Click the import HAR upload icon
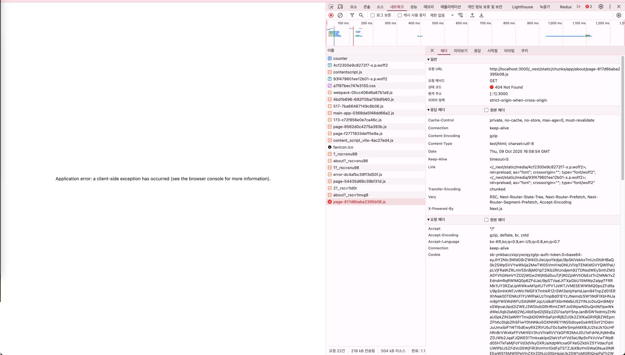Screen dimensions: 625x355 (472, 15)
